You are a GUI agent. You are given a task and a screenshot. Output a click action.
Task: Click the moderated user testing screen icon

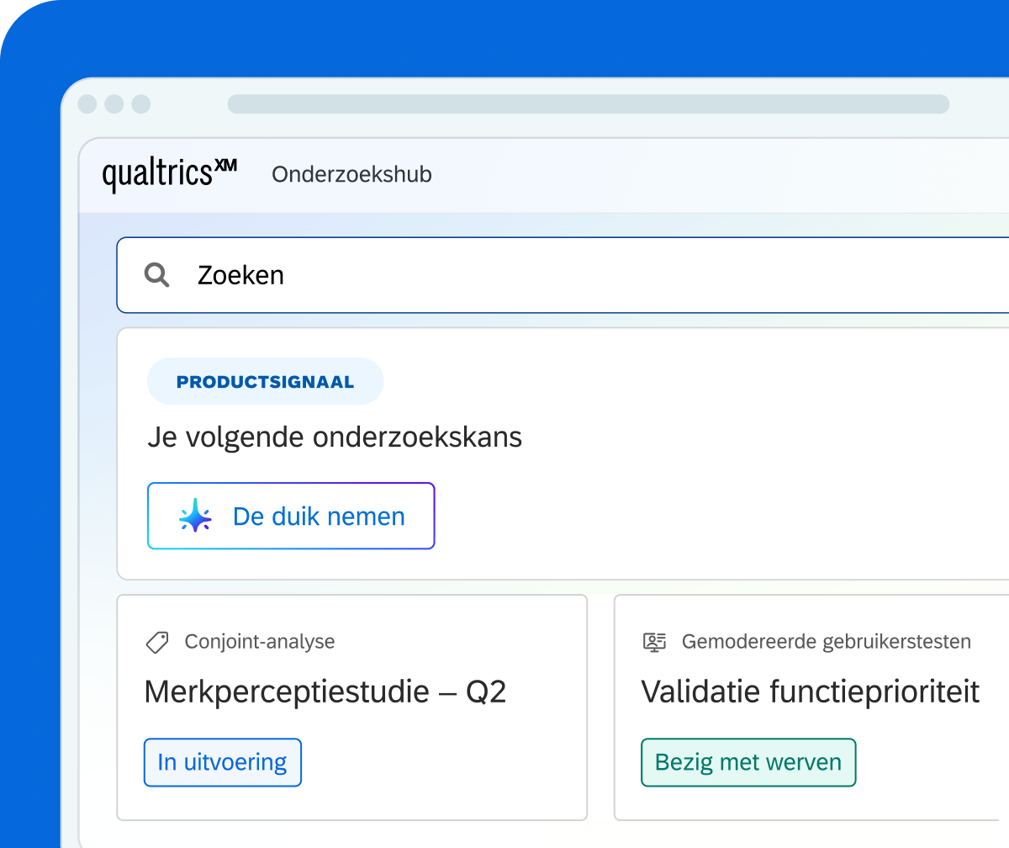coord(654,642)
